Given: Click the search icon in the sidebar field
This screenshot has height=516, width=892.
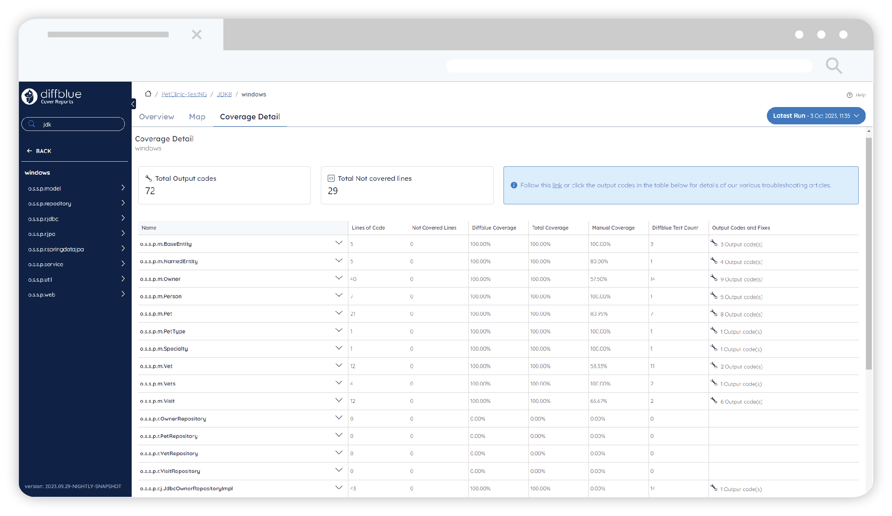Looking at the screenshot, I should click(x=32, y=124).
